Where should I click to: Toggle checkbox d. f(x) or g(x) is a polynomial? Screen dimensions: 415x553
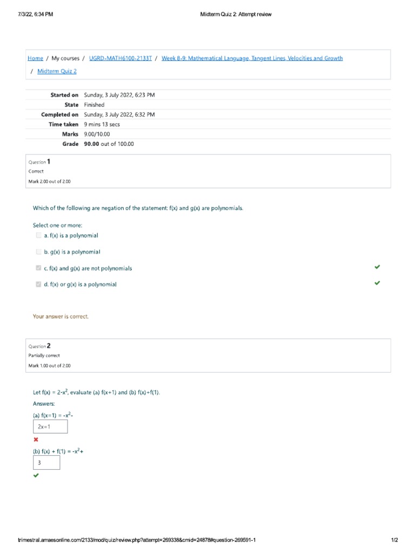[x=38, y=284]
